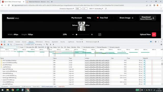Click the rotate device icon
163x92 pixels.
point(106,9)
